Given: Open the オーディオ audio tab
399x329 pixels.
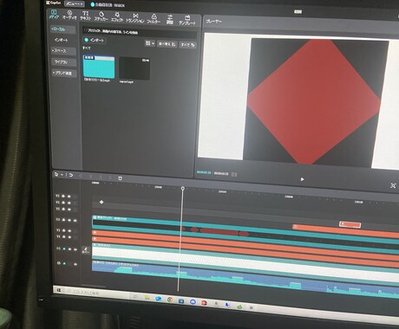Looking at the screenshot, I should coord(69,15).
